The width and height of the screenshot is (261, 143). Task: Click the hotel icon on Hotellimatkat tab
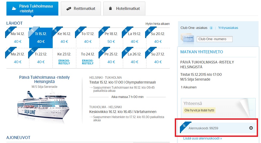point(110,8)
